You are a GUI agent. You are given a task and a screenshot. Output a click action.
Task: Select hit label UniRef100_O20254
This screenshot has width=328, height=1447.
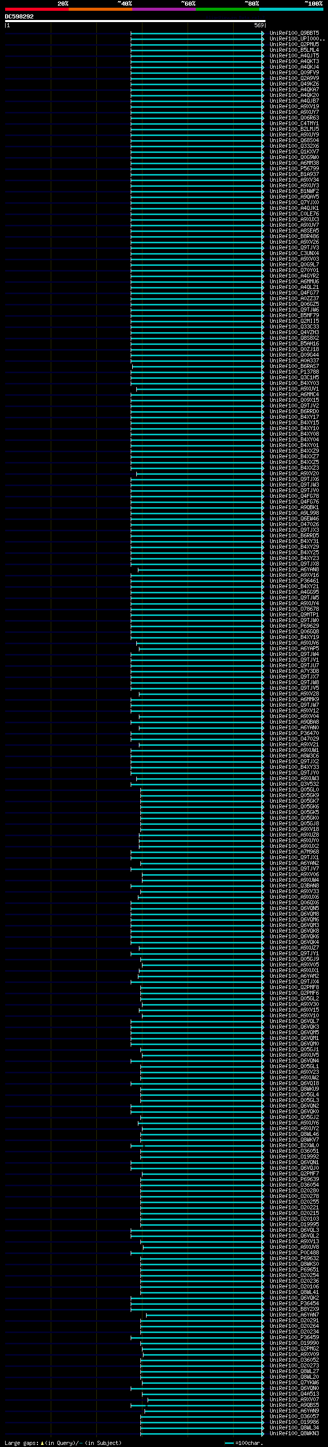(x=294, y=1276)
